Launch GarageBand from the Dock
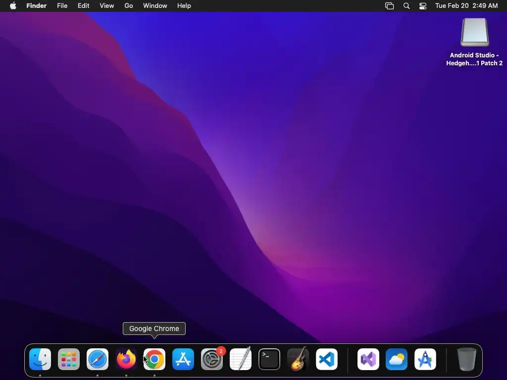This screenshot has width=507, height=380. (298, 359)
